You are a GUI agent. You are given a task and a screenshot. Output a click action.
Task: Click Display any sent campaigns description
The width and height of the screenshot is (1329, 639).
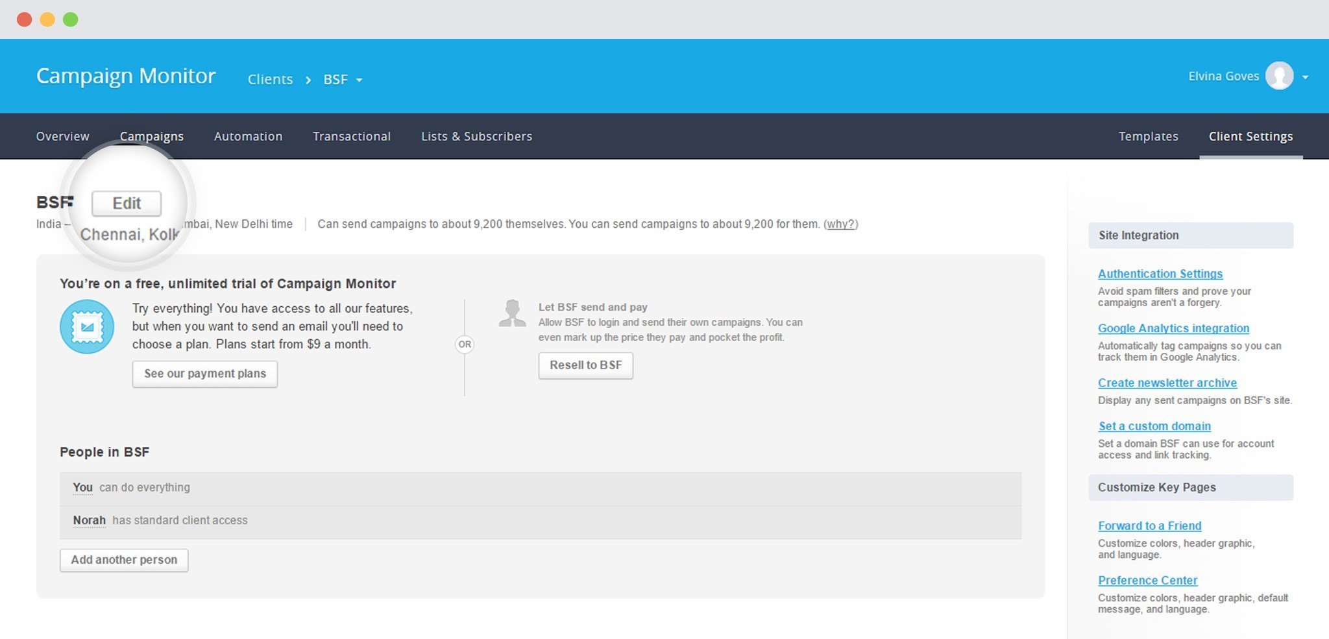(x=1195, y=400)
